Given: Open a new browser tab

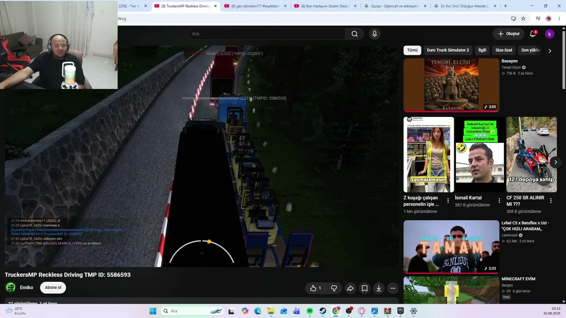Looking at the screenshot, I should coord(505,6).
